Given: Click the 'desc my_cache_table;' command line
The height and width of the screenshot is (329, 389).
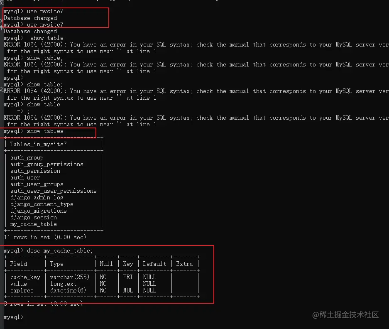Looking at the screenshot, I should [x=48, y=251].
